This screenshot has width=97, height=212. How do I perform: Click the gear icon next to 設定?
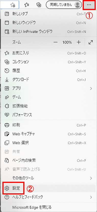click(x=7, y=188)
